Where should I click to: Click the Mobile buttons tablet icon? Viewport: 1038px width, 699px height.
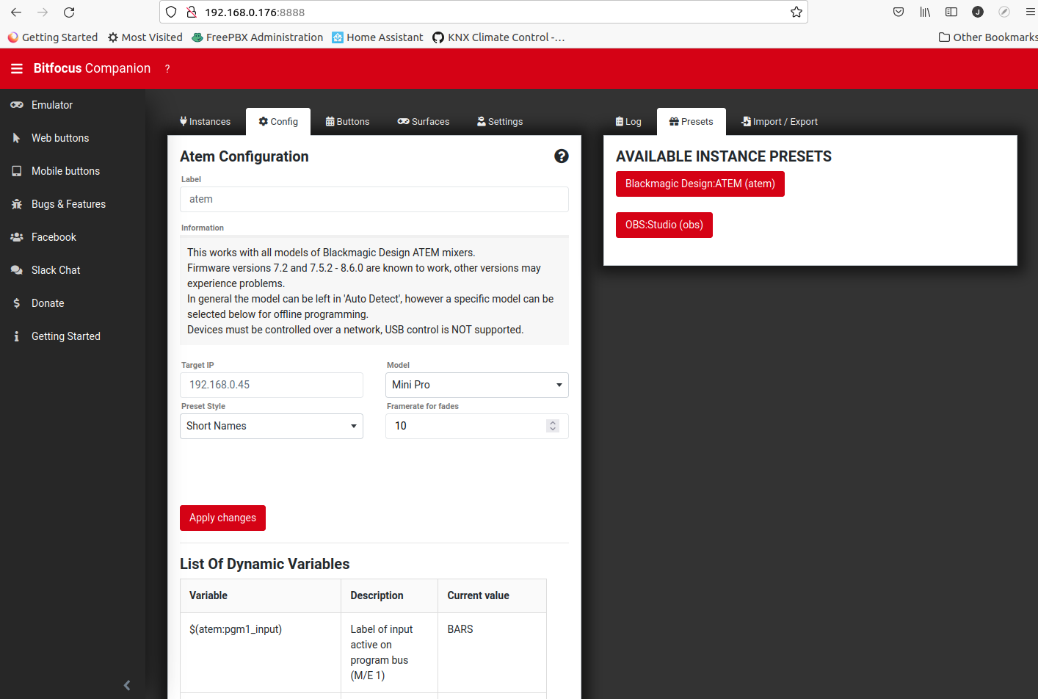point(17,171)
